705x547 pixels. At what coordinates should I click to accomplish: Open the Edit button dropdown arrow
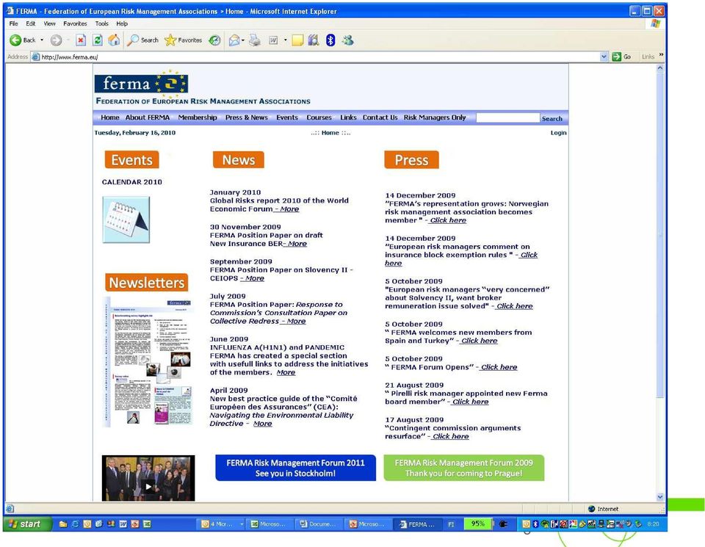click(285, 40)
